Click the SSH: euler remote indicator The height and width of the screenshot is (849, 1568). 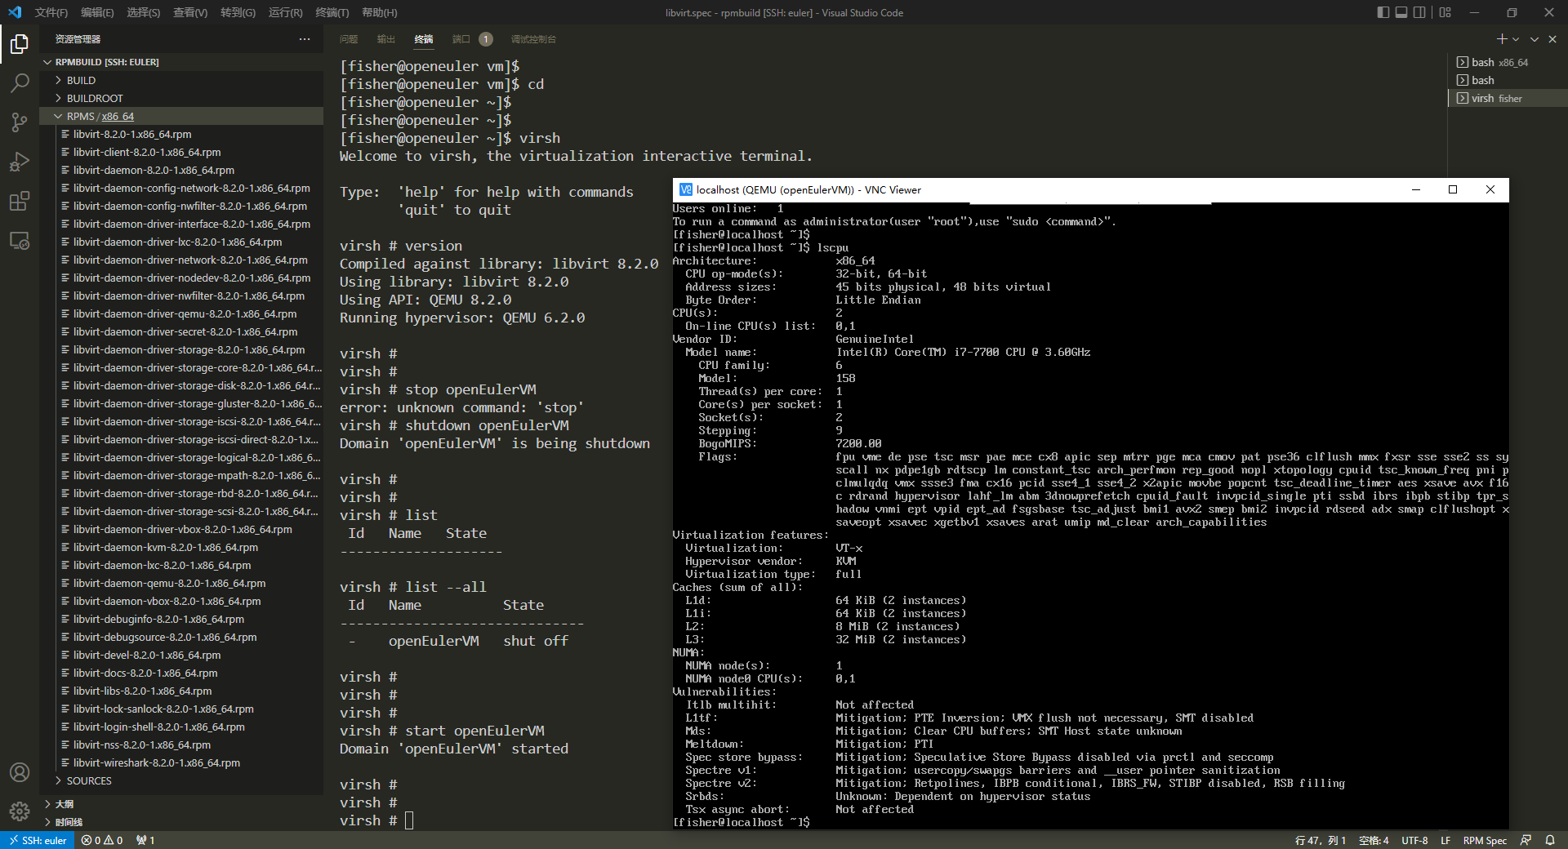(x=38, y=840)
